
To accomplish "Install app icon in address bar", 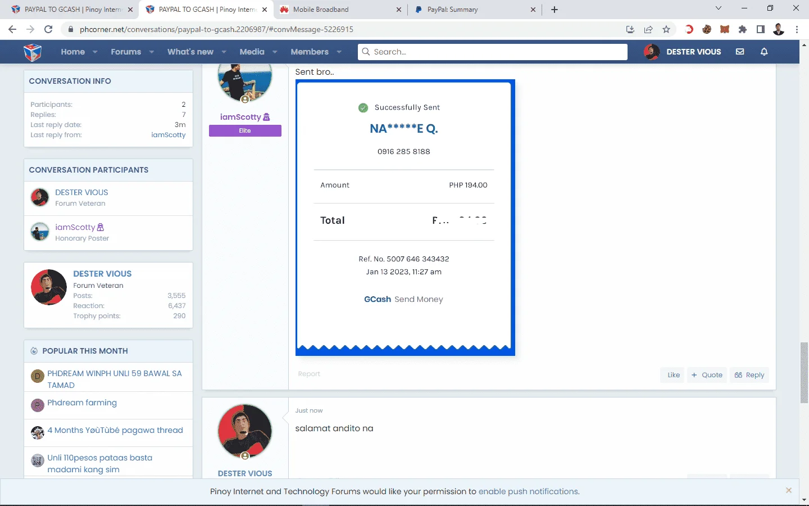I will coord(630,29).
